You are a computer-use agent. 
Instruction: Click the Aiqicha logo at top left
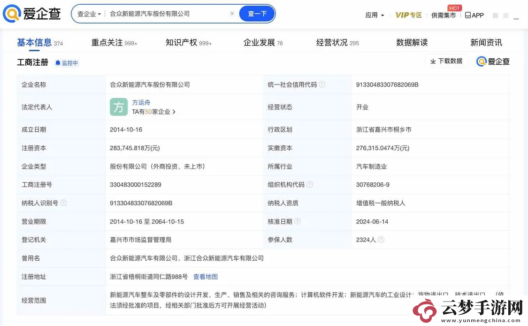click(31, 14)
